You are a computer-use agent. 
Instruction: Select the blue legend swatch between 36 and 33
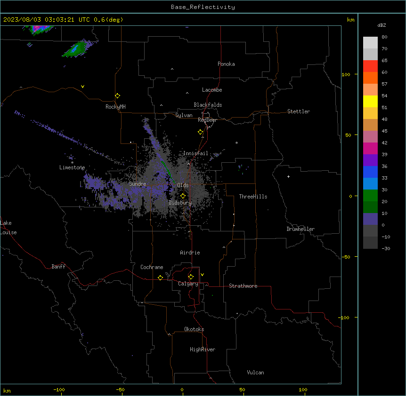pos(370,172)
